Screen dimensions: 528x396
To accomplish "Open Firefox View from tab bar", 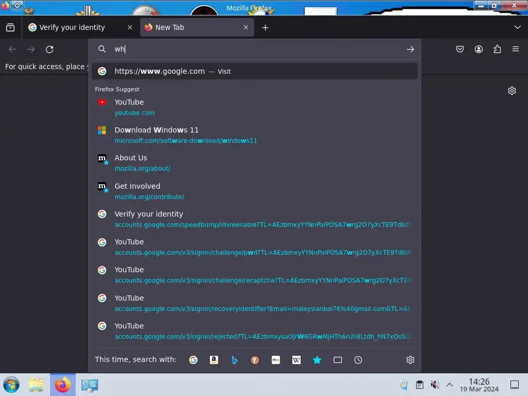I will pyautogui.click(x=10, y=27).
